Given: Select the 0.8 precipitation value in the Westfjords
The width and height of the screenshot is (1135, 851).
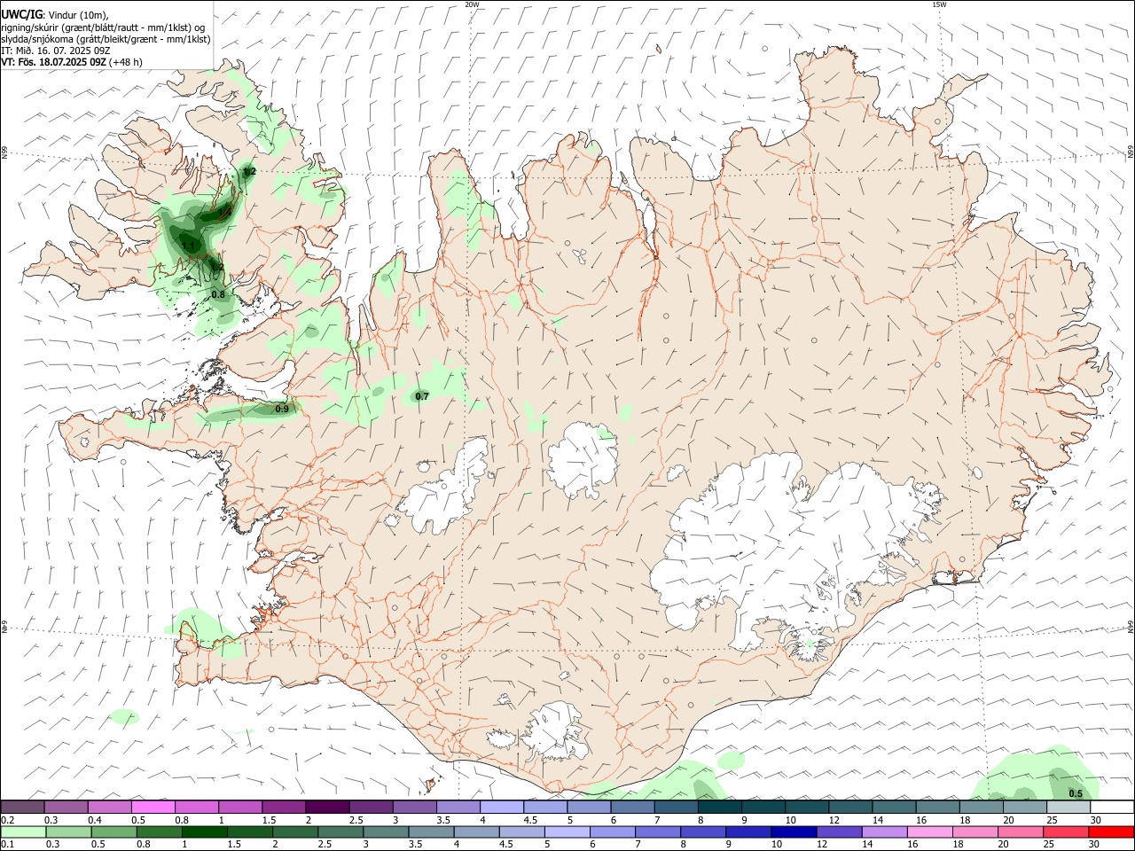Looking at the screenshot, I should click(x=218, y=293).
